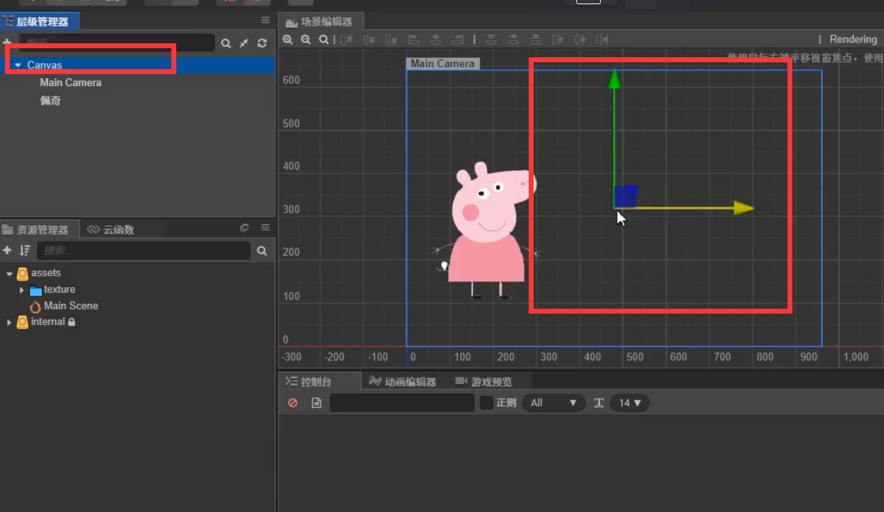This screenshot has width=884, height=512.
Task: Click asset panel search magnifier icon
Action: 262,251
